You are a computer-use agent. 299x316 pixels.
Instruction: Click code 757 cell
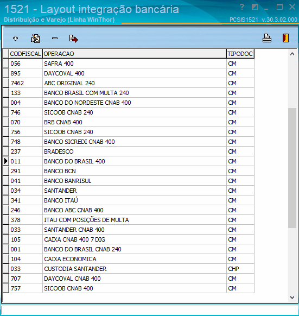click(x=26, y=288)
